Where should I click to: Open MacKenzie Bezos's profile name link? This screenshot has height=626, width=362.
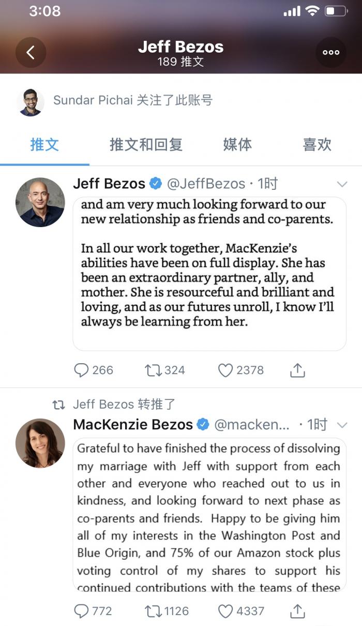pyautogui.click(x=133, y=425)
